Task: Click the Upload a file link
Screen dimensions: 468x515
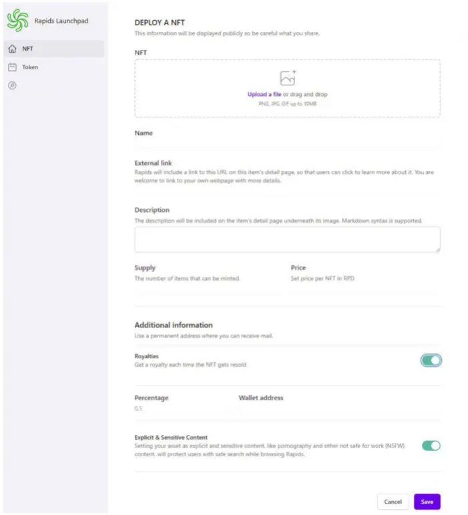Action: click(x=264, y=94)
